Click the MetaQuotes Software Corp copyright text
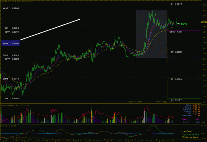This screenshot has width=207, height=142. 31,138
